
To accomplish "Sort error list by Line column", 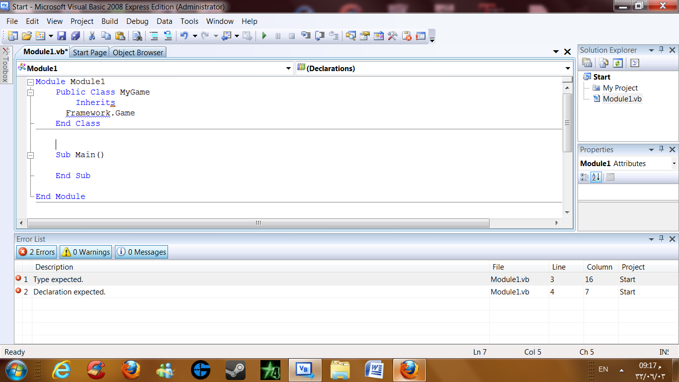I will click(x=566, y=267).
